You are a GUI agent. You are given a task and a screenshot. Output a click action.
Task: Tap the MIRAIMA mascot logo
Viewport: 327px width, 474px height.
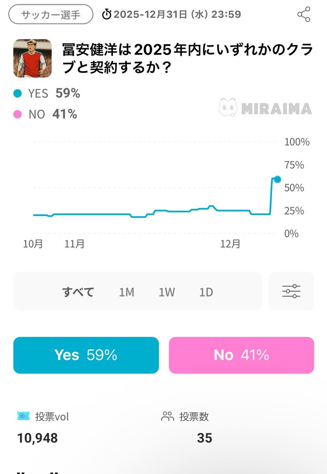(228, 108)
